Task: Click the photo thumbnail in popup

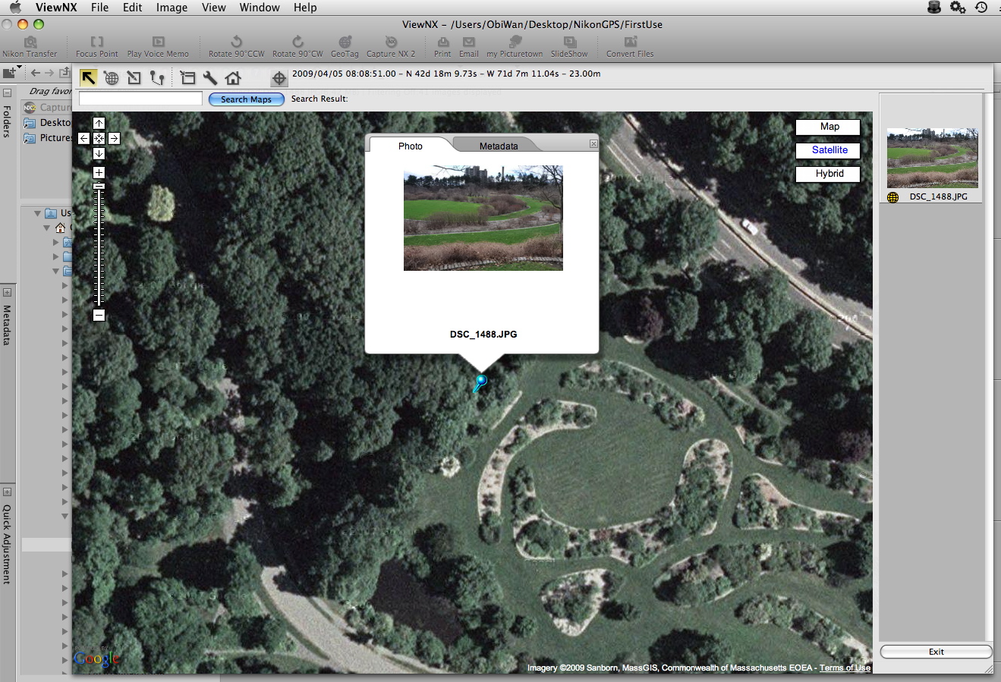Action: point(483,218)
